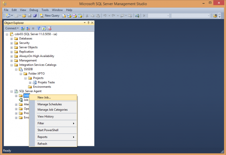Open the Connect dropdown in Object Explorer

click(x=12, y=28)
